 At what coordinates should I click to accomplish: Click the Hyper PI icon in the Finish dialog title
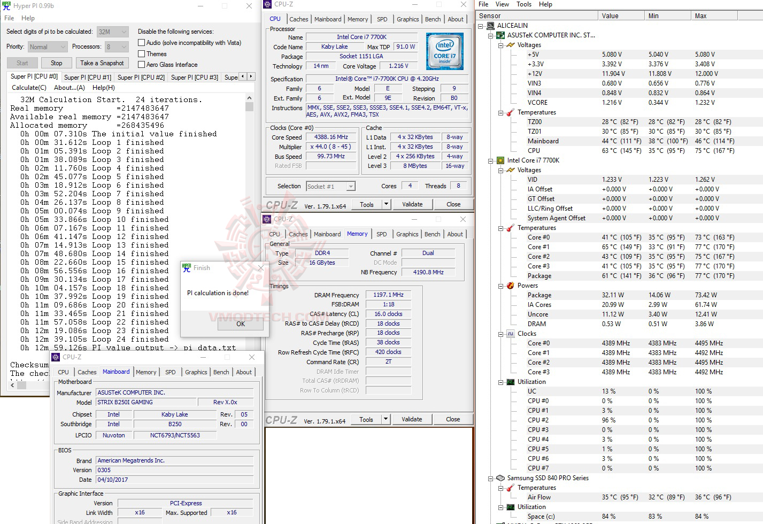[187, 268]
